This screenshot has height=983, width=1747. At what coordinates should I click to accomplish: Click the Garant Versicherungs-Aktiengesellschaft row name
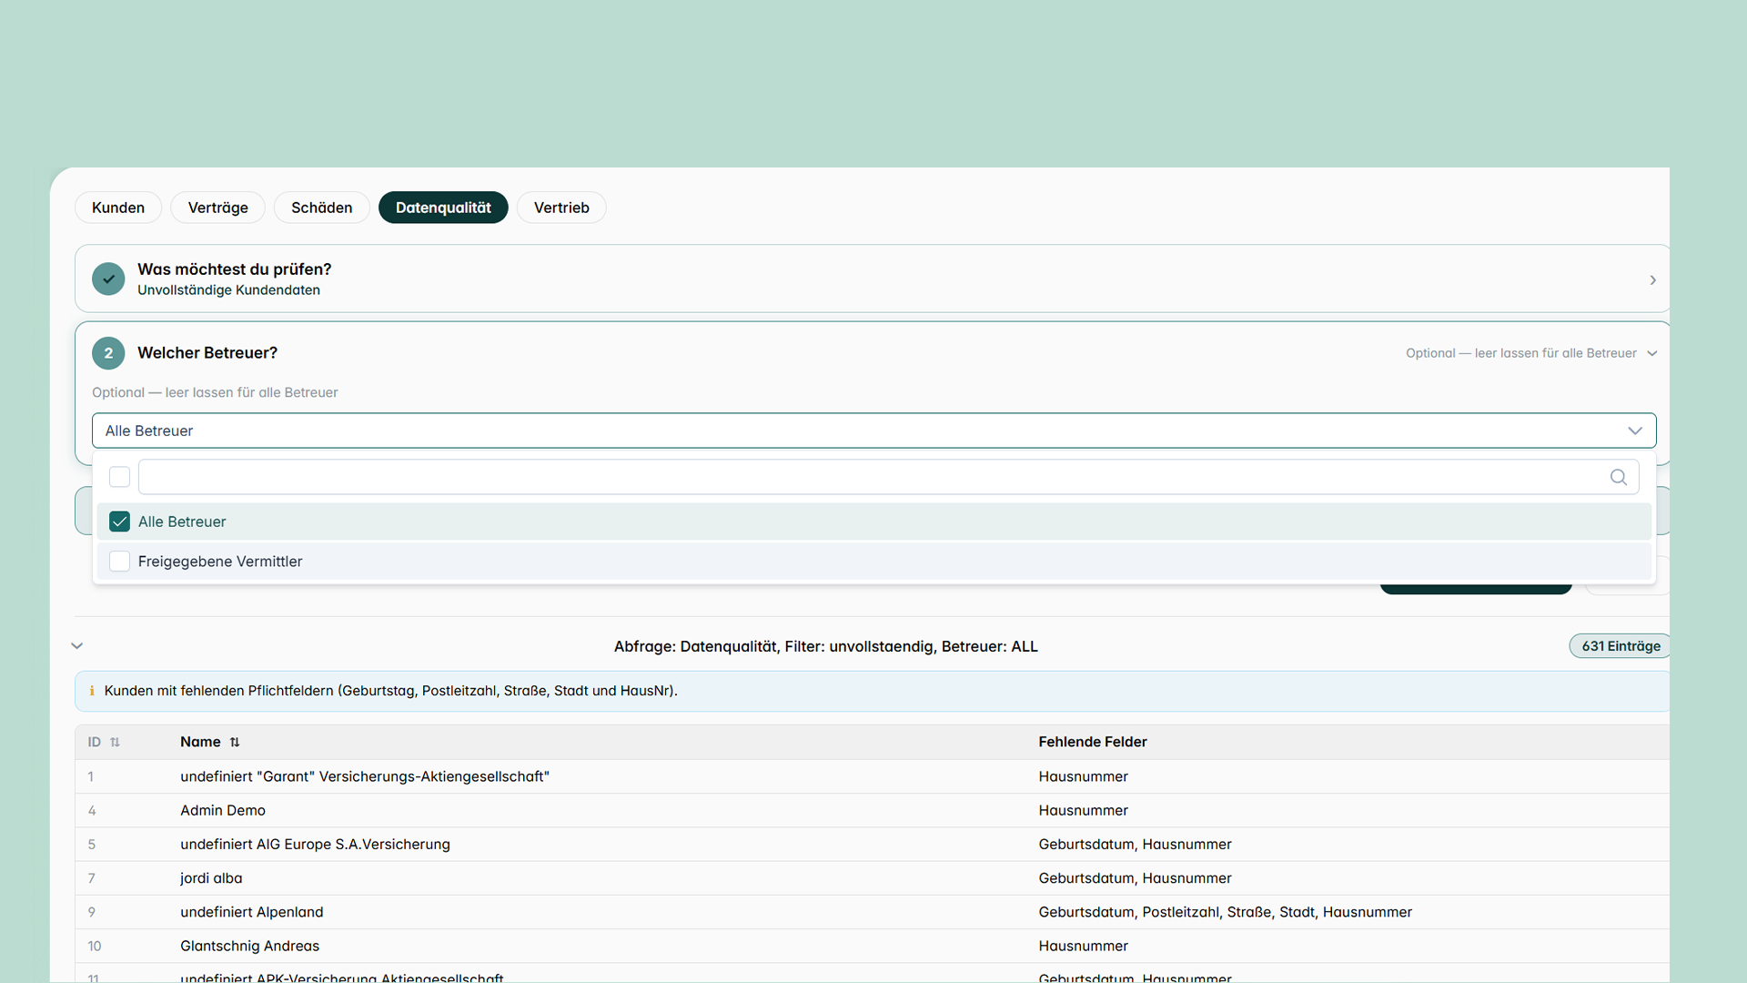point(365,776)
